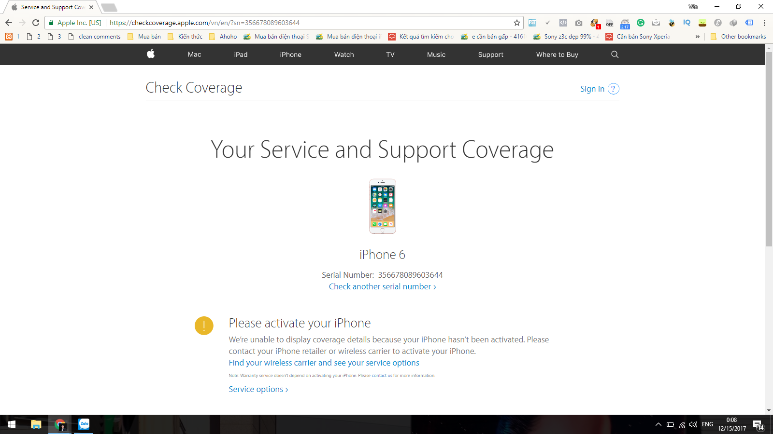View site security info via padlock icon
Viewport: 773px width, 434px height.
pos(51,23)
